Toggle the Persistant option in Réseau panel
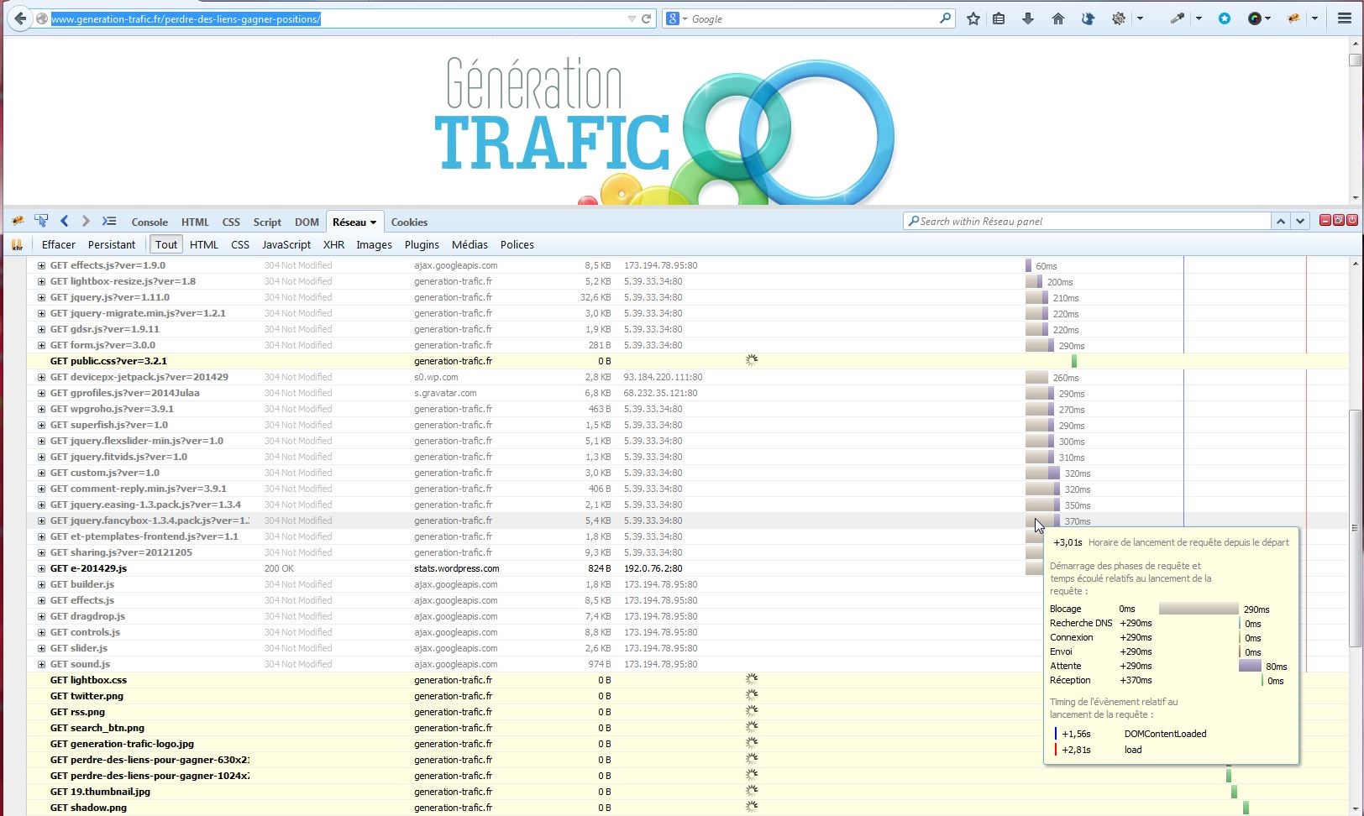The width and height of the screenshot is (1364, 816). (111, 244)
